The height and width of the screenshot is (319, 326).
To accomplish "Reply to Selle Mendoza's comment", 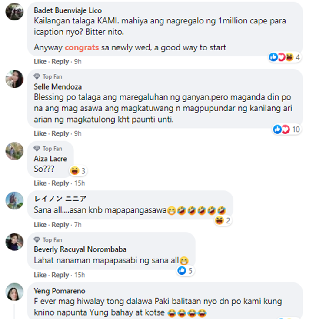I will click(60, 133).
